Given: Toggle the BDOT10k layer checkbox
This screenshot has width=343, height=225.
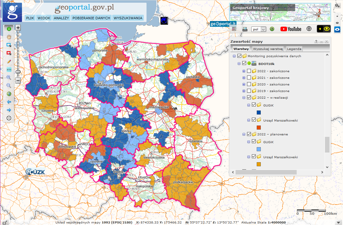Looking at the screenshot, I should 244,63.
